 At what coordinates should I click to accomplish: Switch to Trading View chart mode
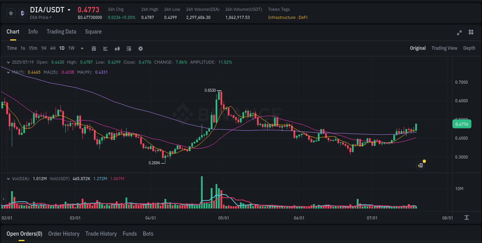444,48
